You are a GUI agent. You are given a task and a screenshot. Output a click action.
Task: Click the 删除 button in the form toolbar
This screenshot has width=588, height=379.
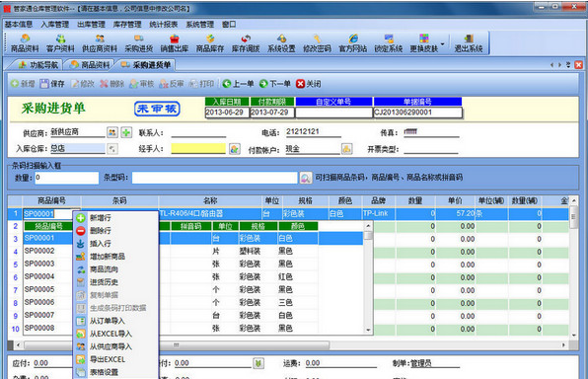click(112, 84)
